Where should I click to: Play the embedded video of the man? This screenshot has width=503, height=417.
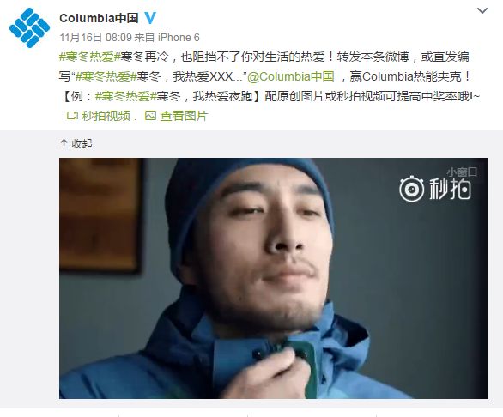(x=274, y=278)
